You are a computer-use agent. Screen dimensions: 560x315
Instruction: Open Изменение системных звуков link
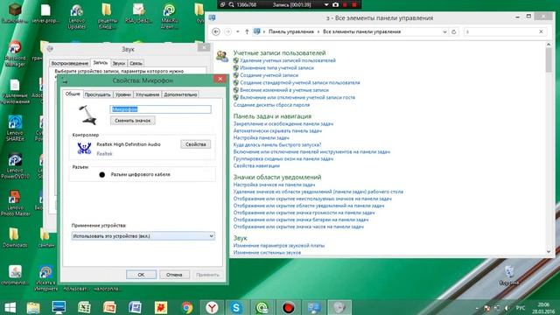(267, 253)
